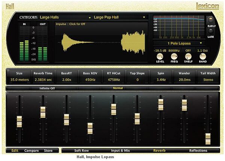Image resolution: width=225 pixels, height=161 pixels.
Task: Switch to the Soft Row tab
Action: pyautogui.click(x=81, y=151)
